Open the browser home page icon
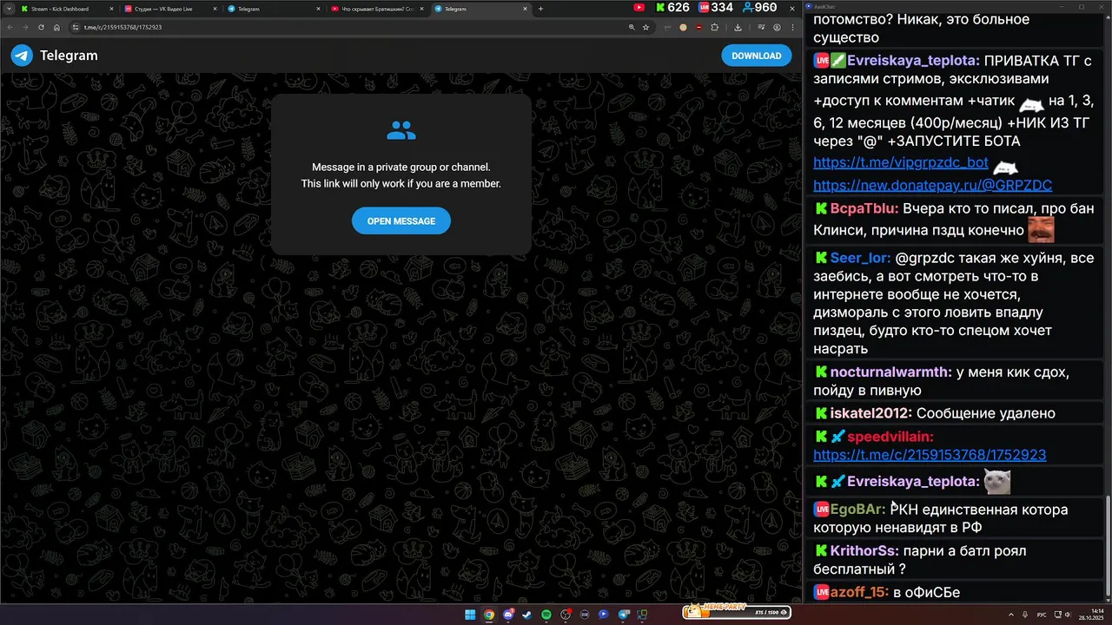The image size is (1112, 625). point(56,27)
